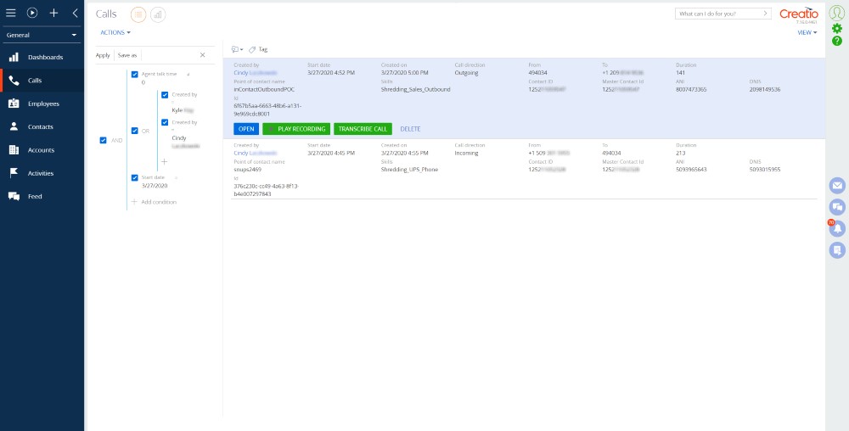This screenshot has height=431, width=849.
Task: Switch to analytics chart view icon
Action: pos(158,15)
